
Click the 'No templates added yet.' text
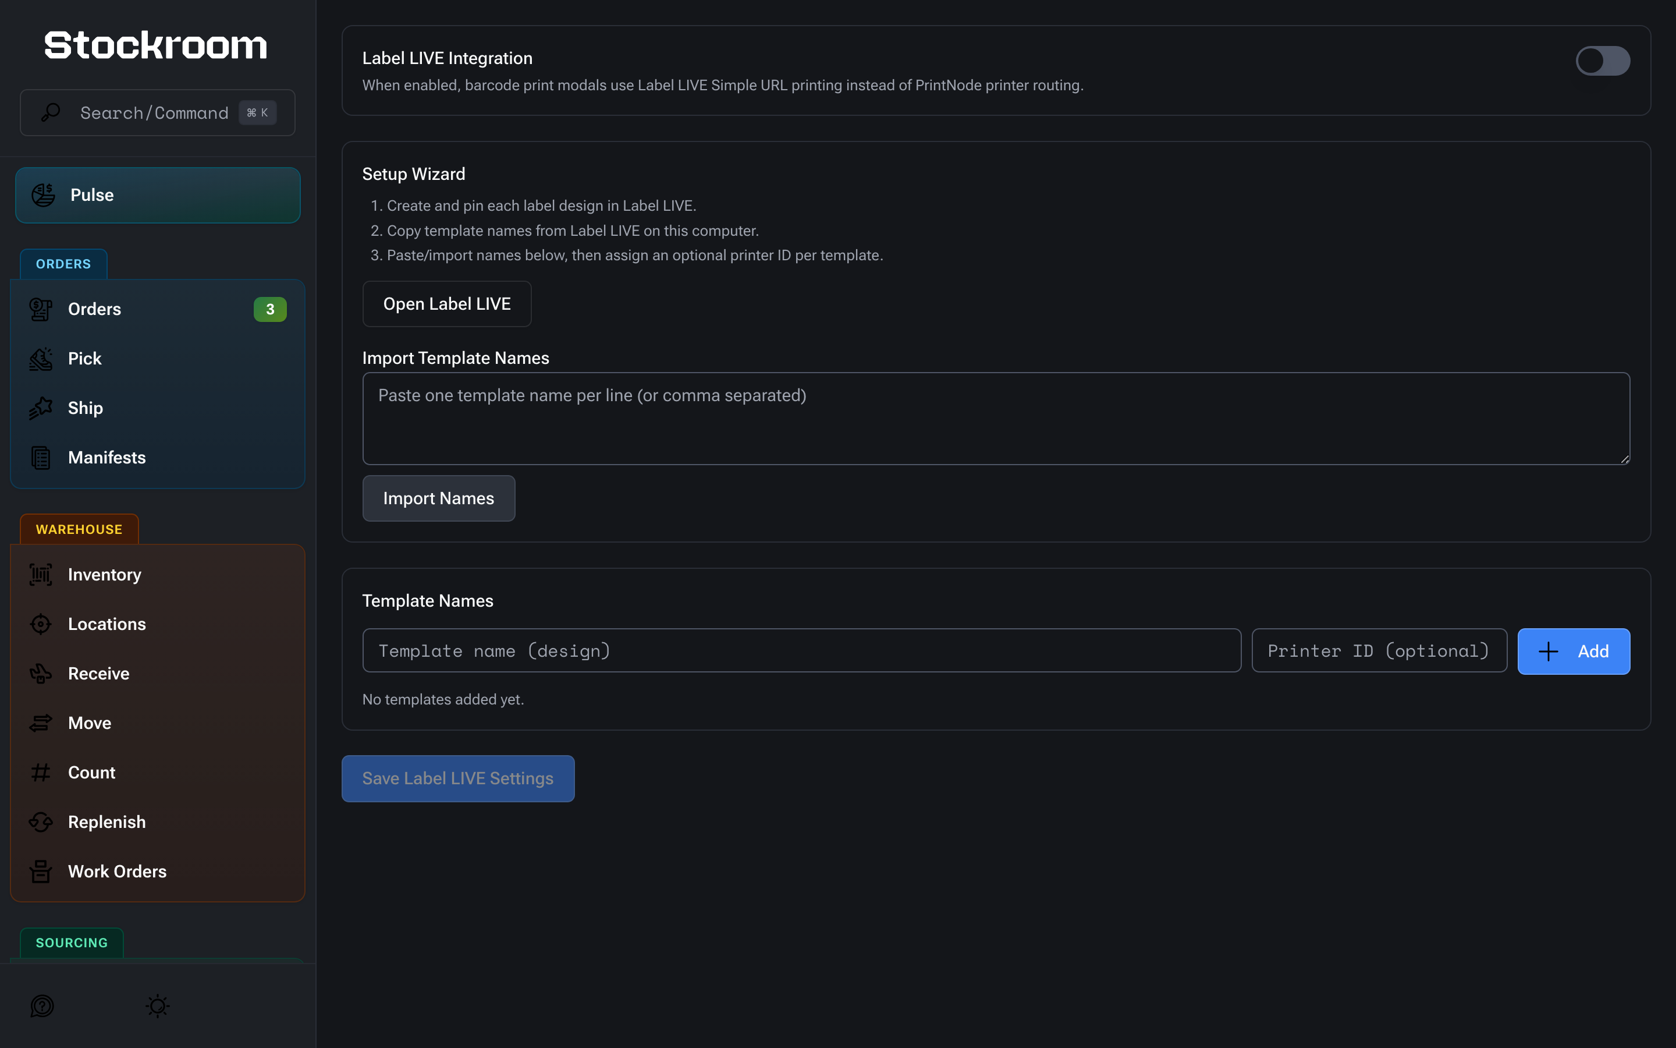click(x=443, y=699)
